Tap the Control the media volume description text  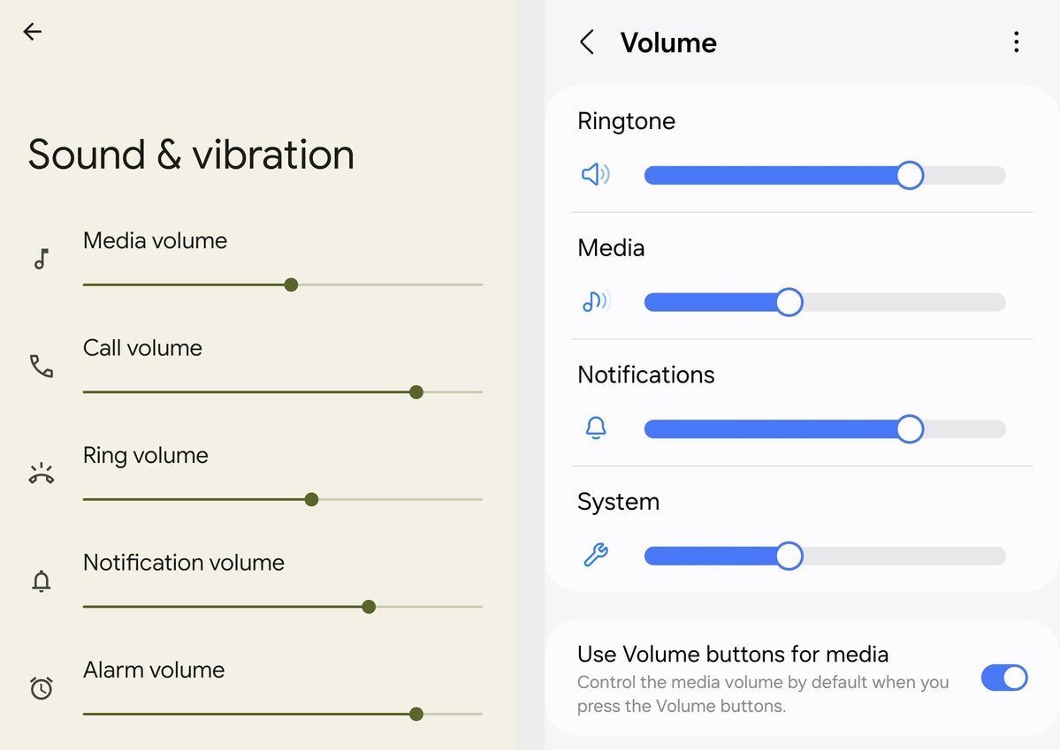(763, 694)
